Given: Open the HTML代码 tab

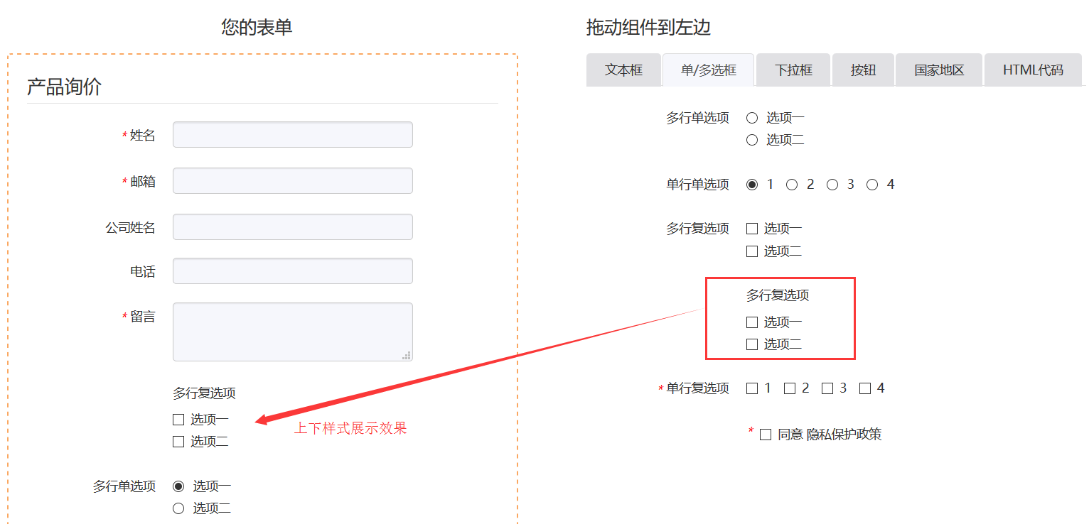Looking at the screenshot, I should [1032, 70].
